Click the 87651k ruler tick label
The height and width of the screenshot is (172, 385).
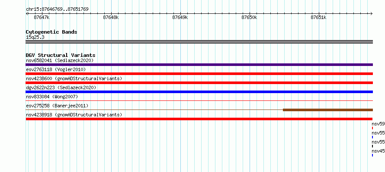[319, 17]
